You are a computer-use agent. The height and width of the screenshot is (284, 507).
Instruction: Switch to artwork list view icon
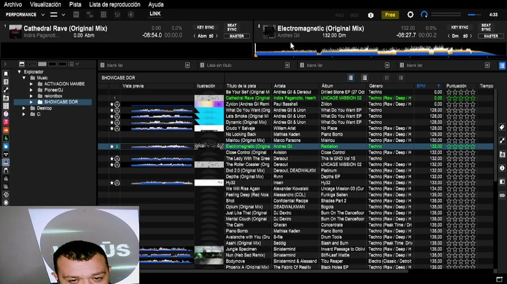tap(351, 78)
